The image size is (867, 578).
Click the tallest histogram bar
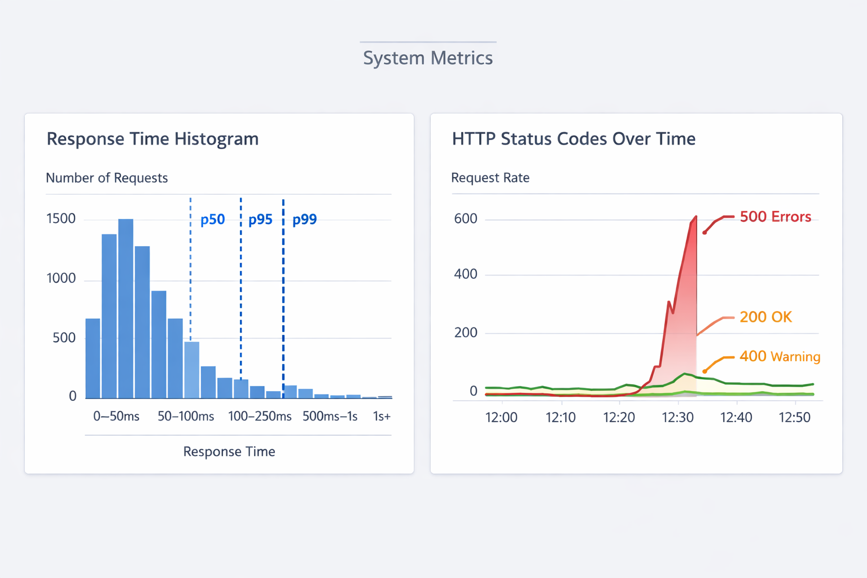tap(126, 308)
